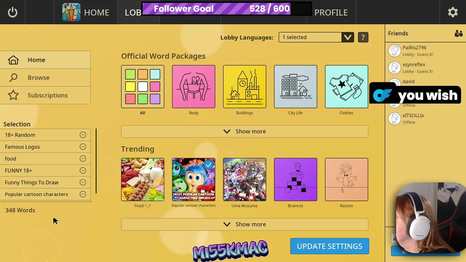Click the Selection list scrollbar
Screen dimensions: 466x262
point(96,161)
